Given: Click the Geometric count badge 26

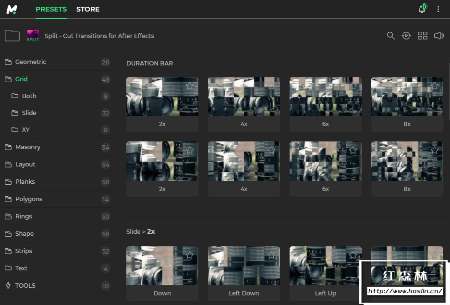Looking at the screenshot, I should [106, 63].
